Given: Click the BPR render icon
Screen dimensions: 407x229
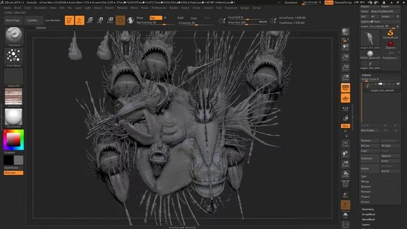Looking at the screenshot, I should coord(345,32).
